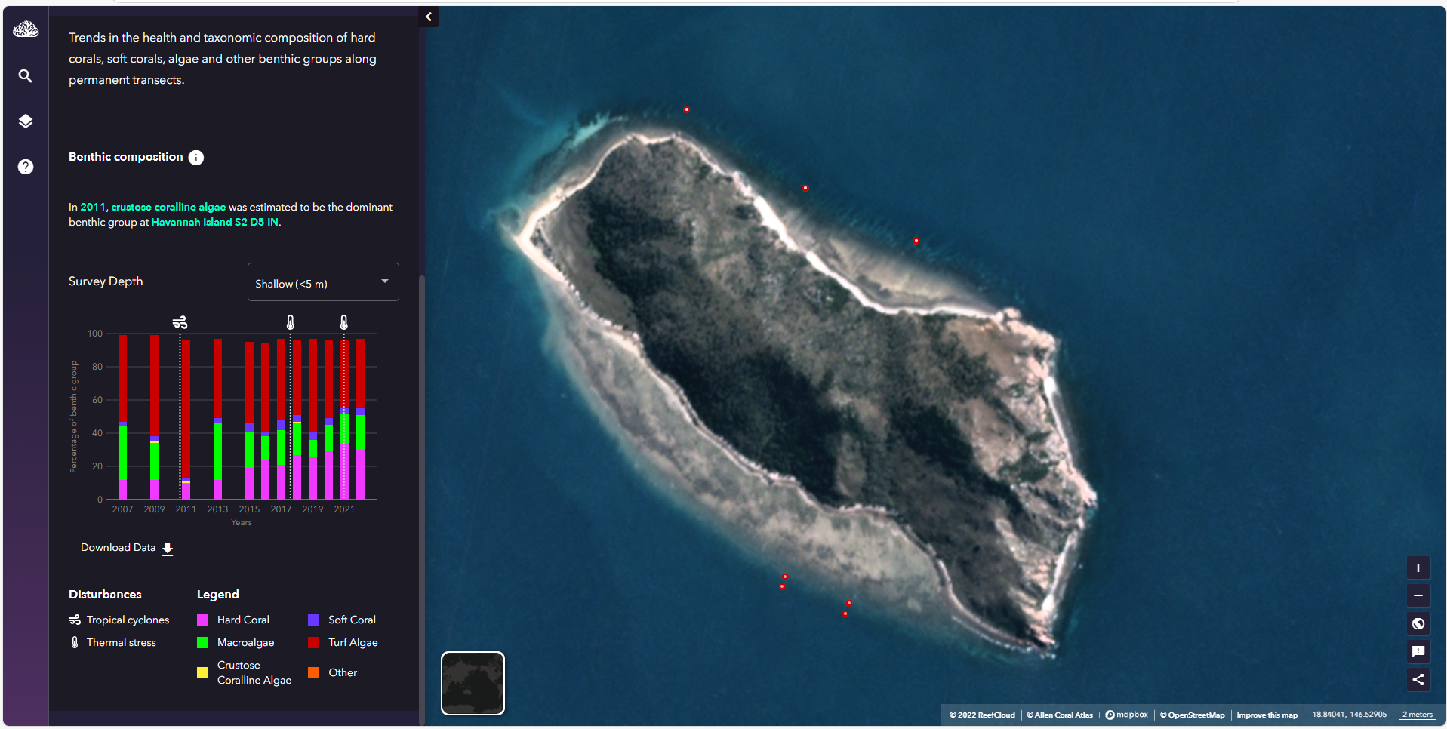This screenshot has width=1447, height=729.
Task: Open the help question mark icon
Action: click(26, 167)
